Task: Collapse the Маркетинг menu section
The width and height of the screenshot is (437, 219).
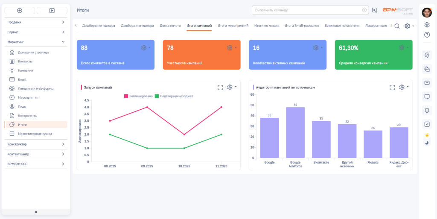Action: [36, 42]
